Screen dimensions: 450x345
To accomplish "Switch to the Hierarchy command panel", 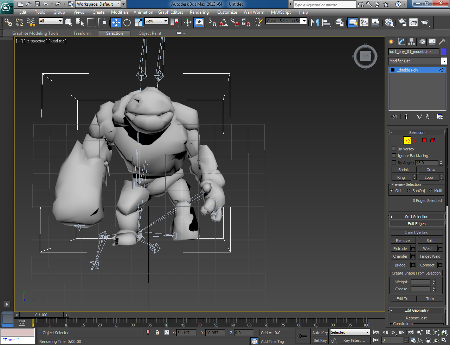I will pyautogui.click(x=411, y=42).
